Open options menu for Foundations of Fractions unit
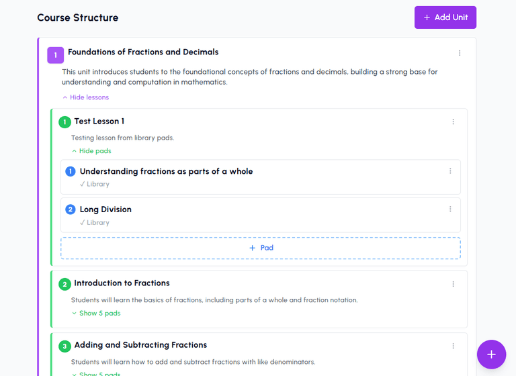This screenshot has width=516, height=376. click(x=460, y=53)
